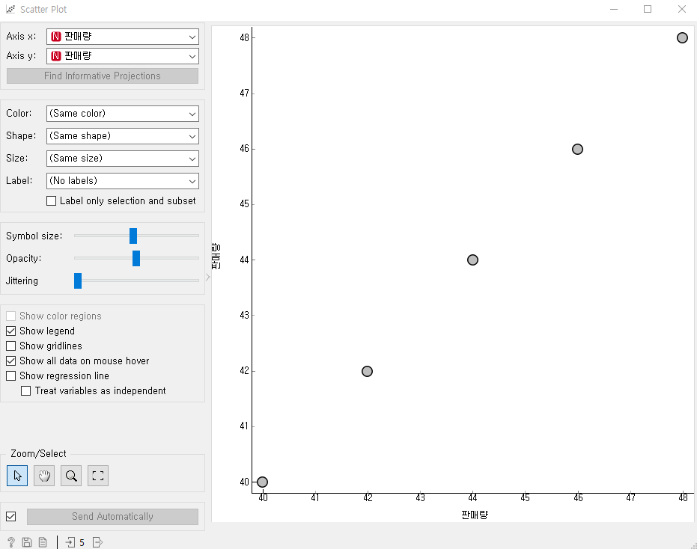The width and height of the screenshot is (697, 549).
Task: Select the data point at 44
Action: [472, 260]
